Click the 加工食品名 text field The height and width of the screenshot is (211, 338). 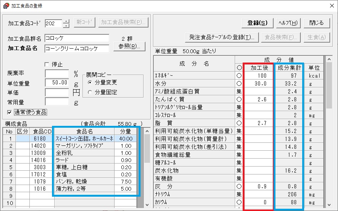click(76, 49)
